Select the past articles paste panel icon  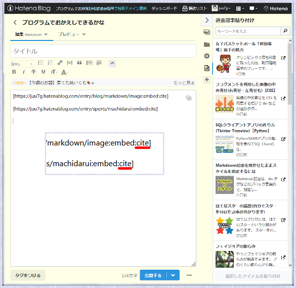[x=207, y=68]
